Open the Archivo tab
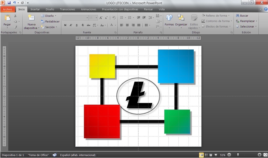 (x=8, y=9)
